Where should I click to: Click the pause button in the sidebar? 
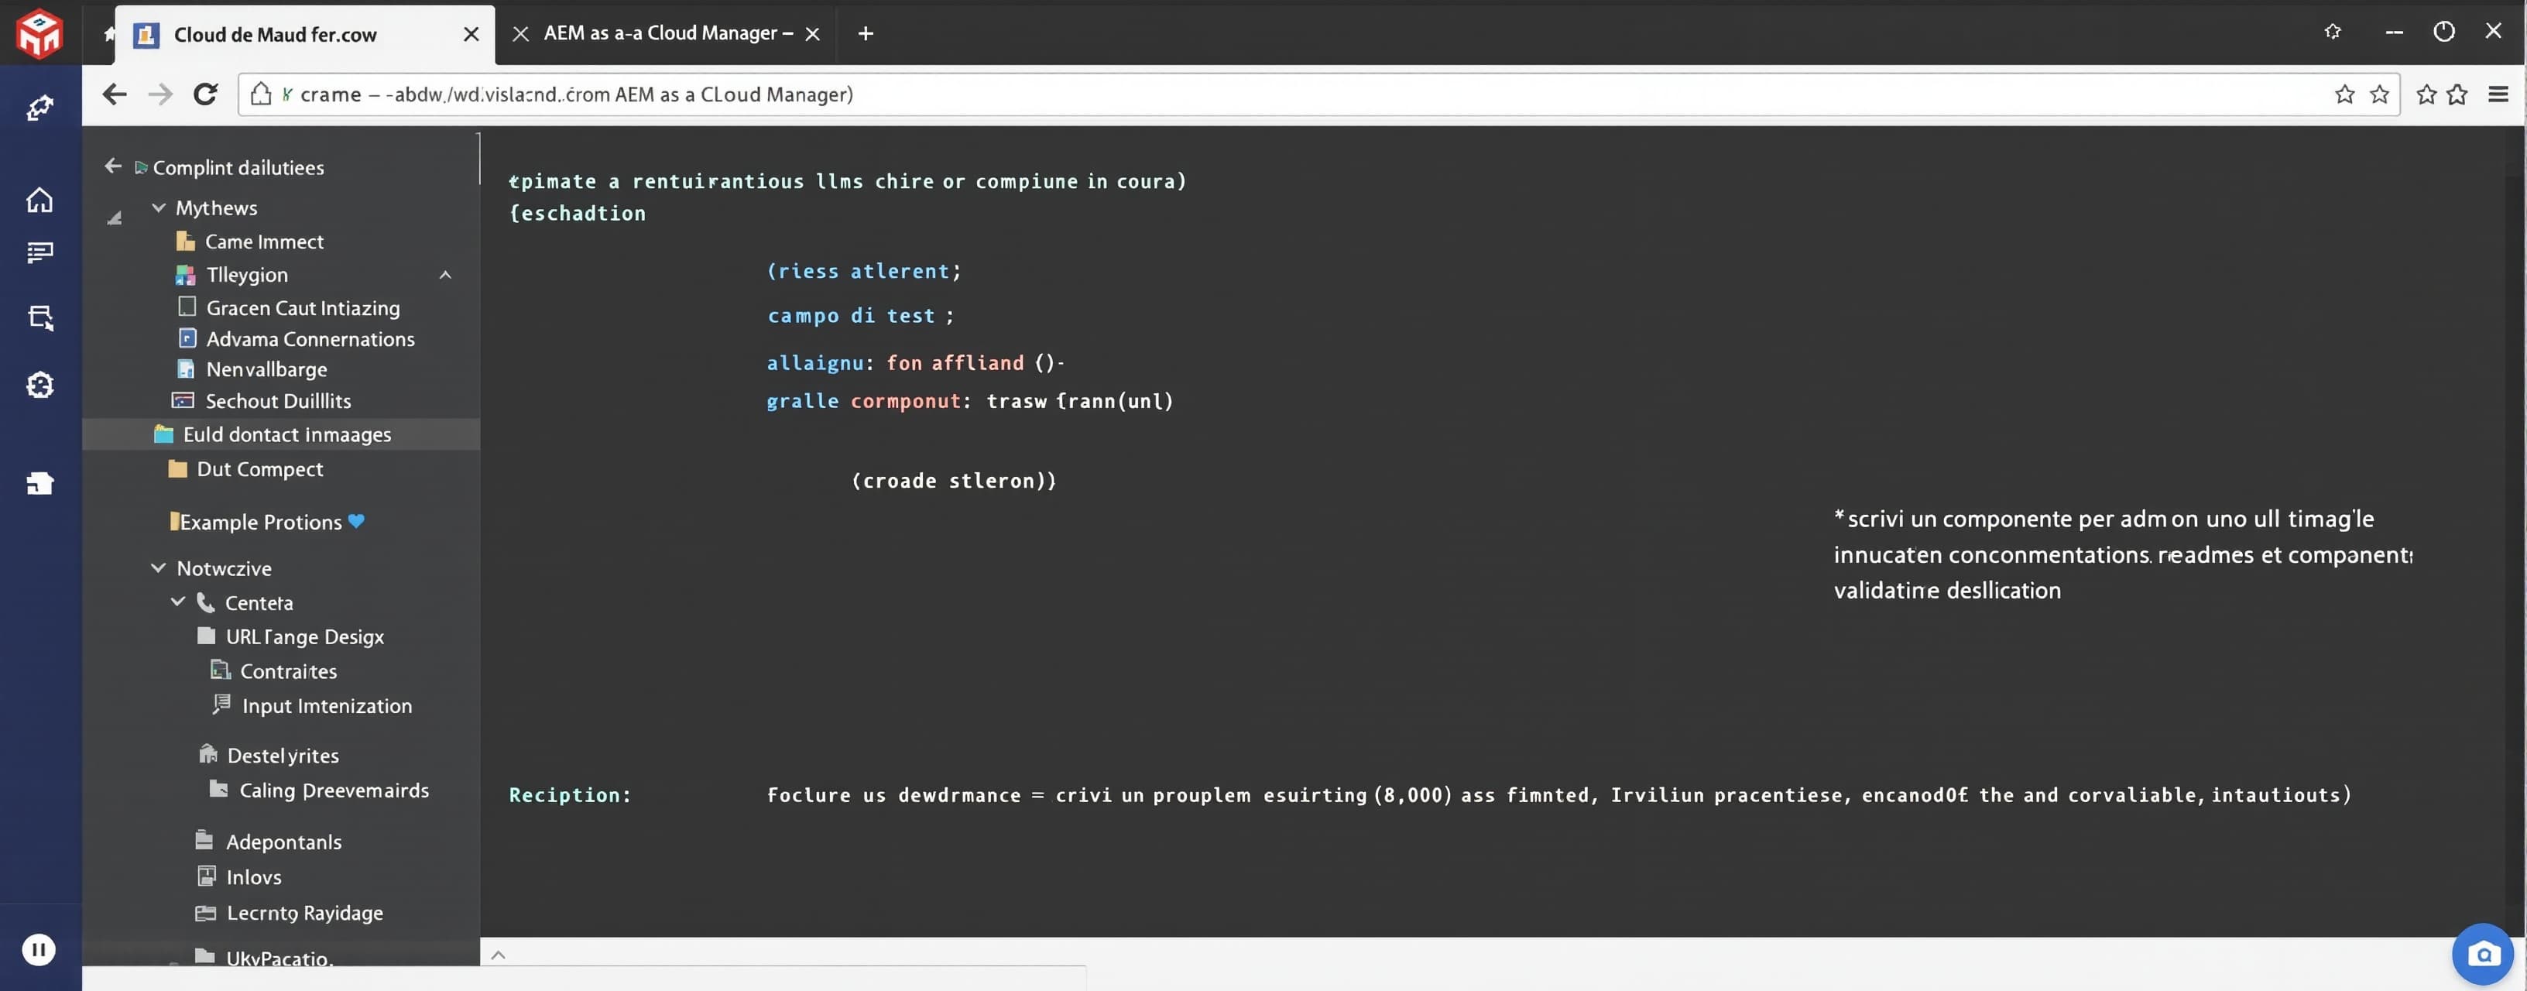pos(39,950)
